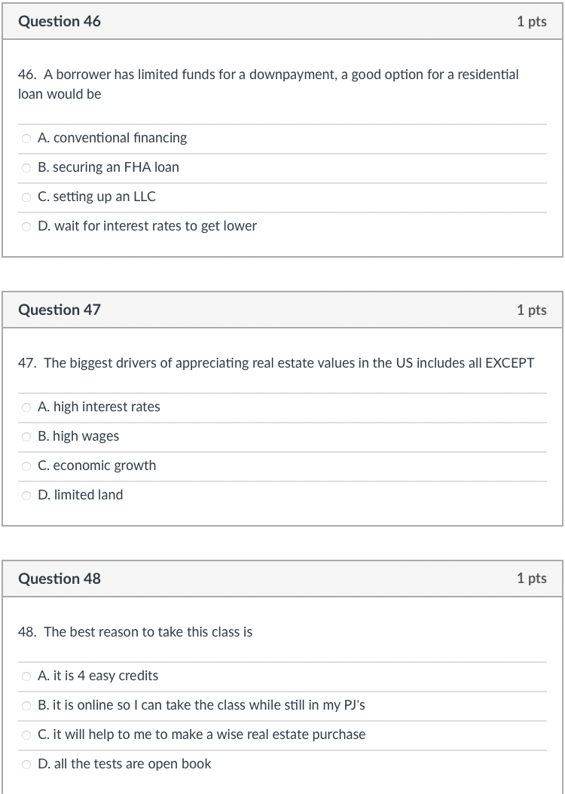
Task: Click the 1 pts label on Question 48
Action: click(x=532, y=579)
